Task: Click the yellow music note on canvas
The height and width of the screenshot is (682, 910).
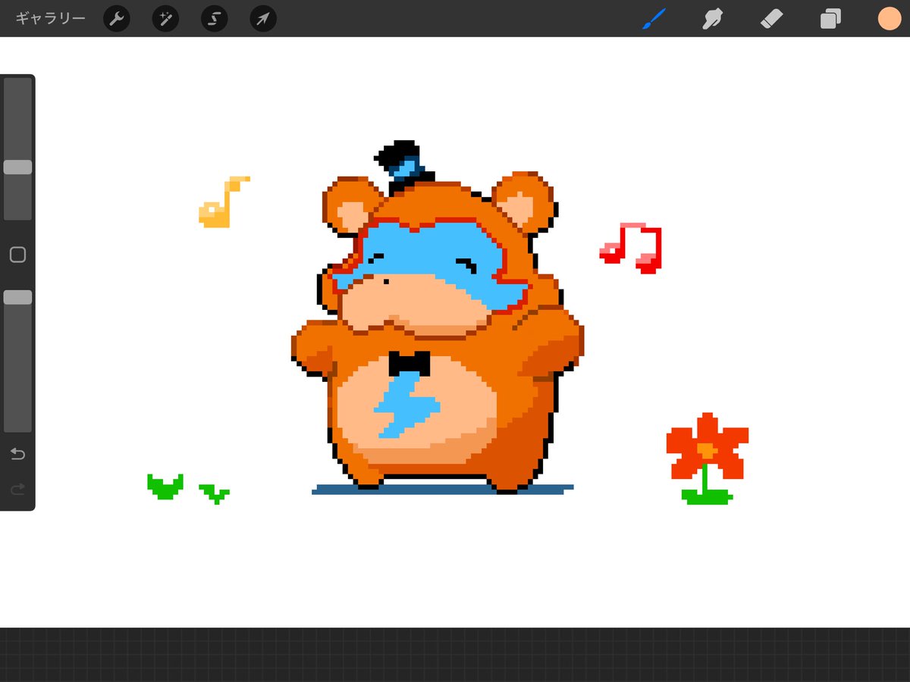Action: (x=224, y=202)
